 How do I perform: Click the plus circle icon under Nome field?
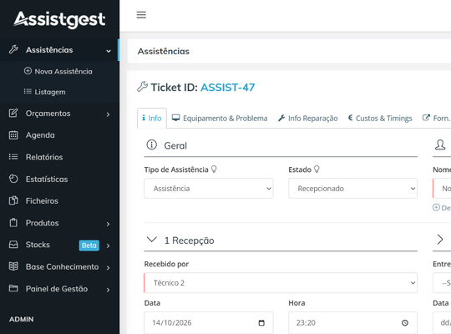point(436,207)
